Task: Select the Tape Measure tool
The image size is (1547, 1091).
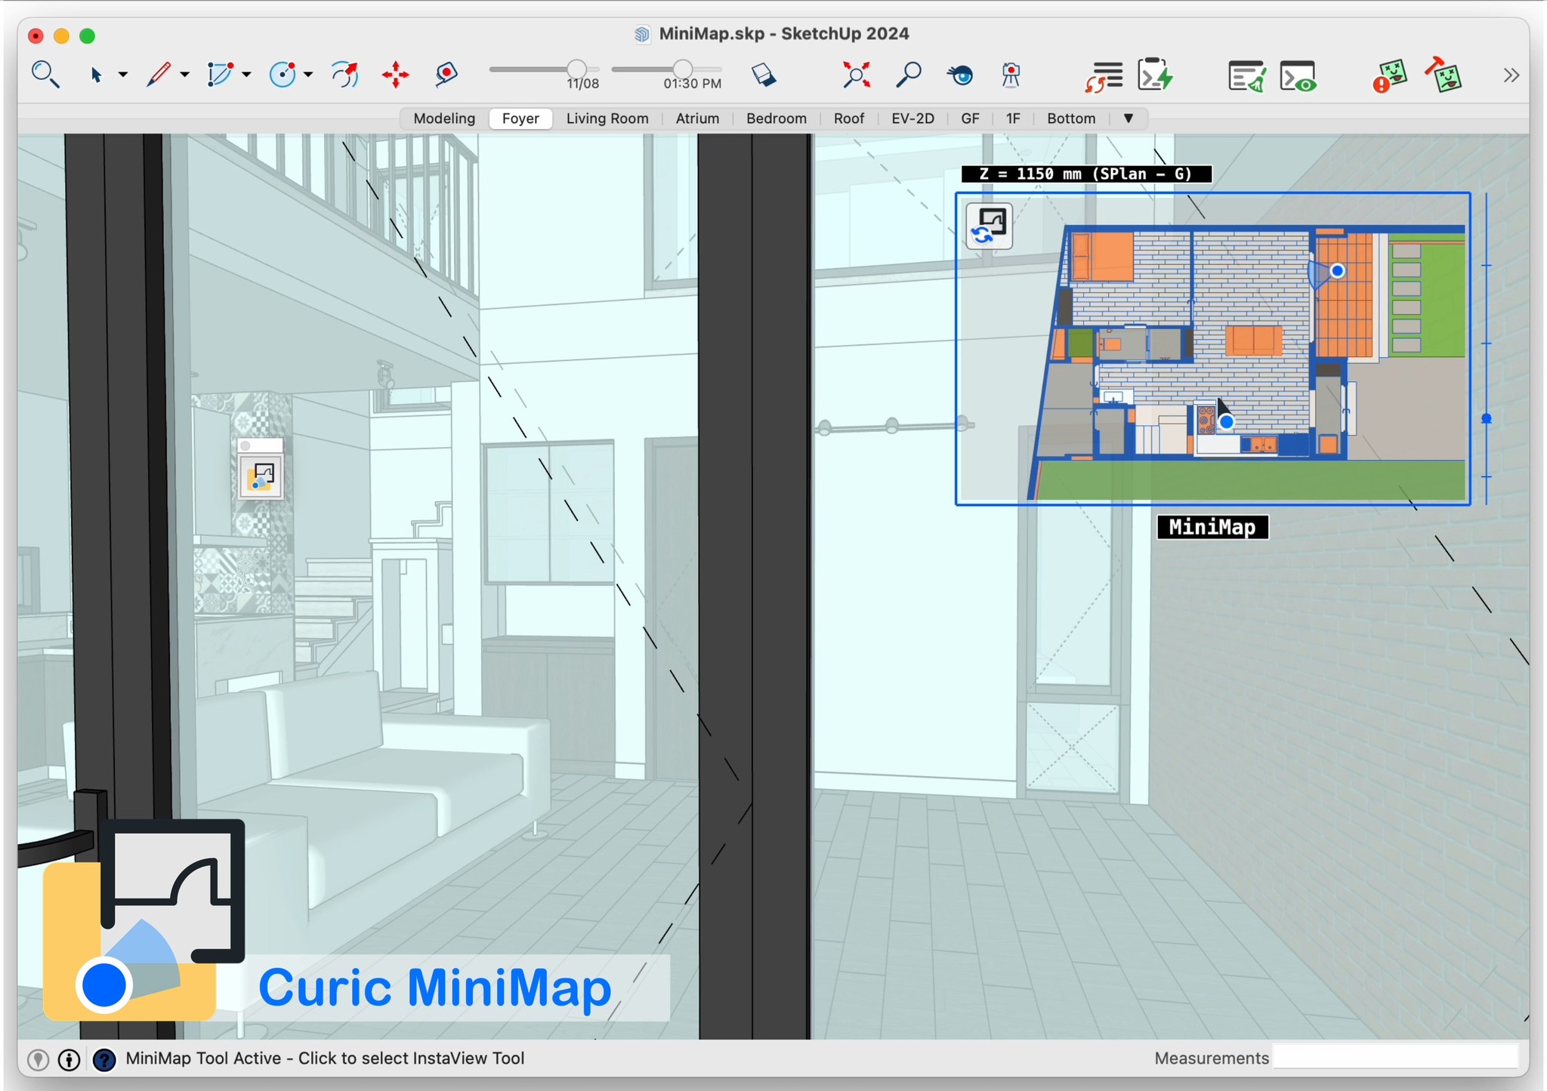Action: [446, 75]
